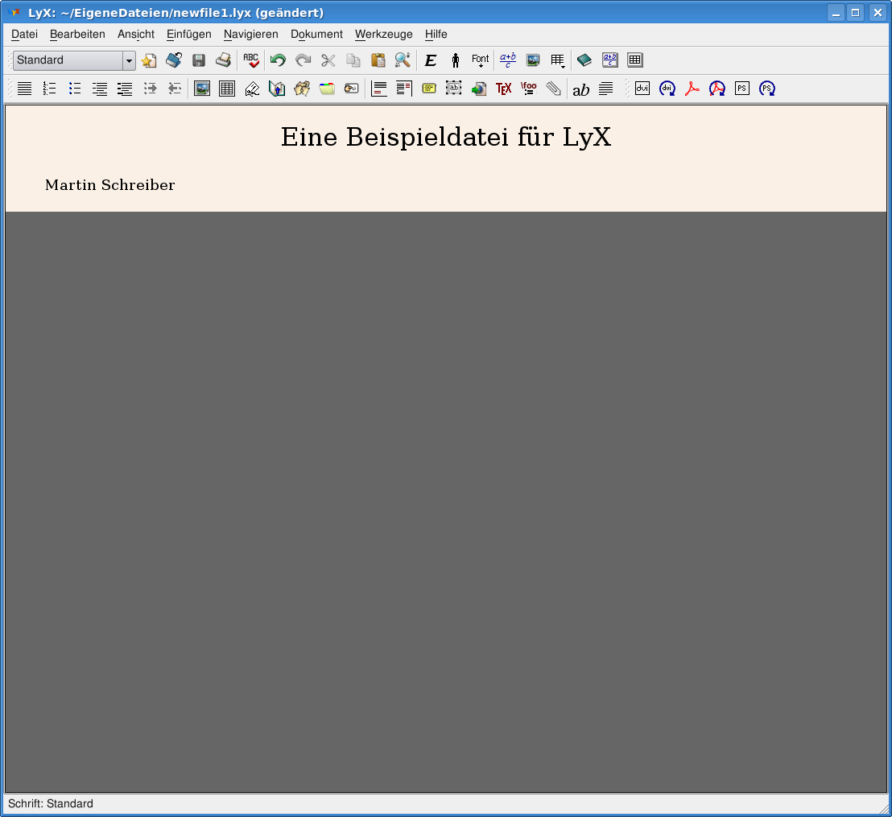Click the centered list paragraph icon
This screenshot has height=817, width=892.
pos(100,89)
